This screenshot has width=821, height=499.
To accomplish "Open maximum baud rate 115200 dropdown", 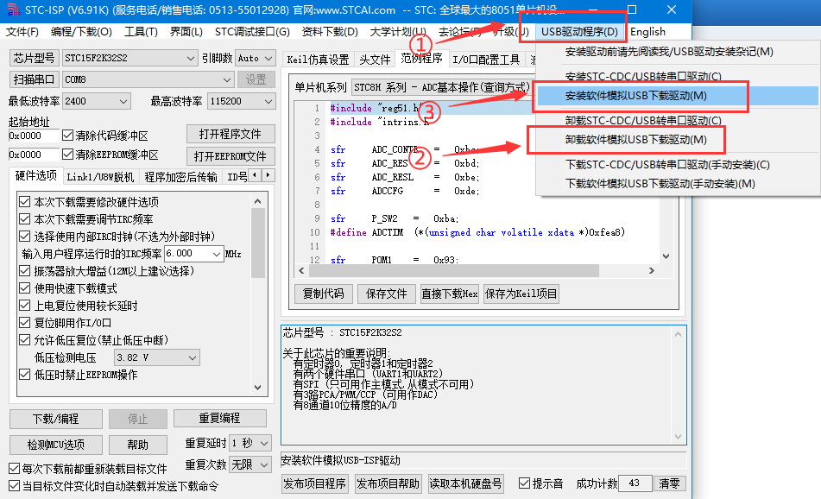I will [x=242, y=101].
